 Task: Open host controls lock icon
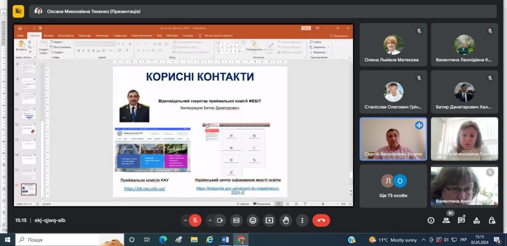click(492, 220)
